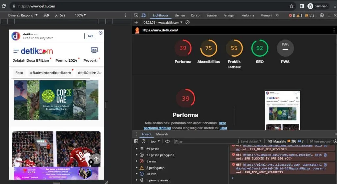Switch to the Elemen tab
337x184 pixels.
(180, 15)
